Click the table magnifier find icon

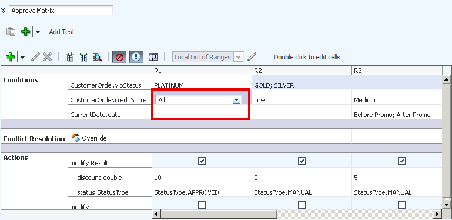click(98, 57)
